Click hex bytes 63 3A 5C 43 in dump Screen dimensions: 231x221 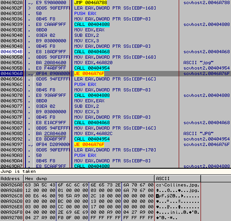click(x=40, y=185)
